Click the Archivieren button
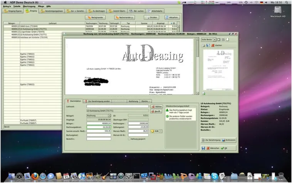The height and width of the screenshot is (183, 292). pos(229,140)
